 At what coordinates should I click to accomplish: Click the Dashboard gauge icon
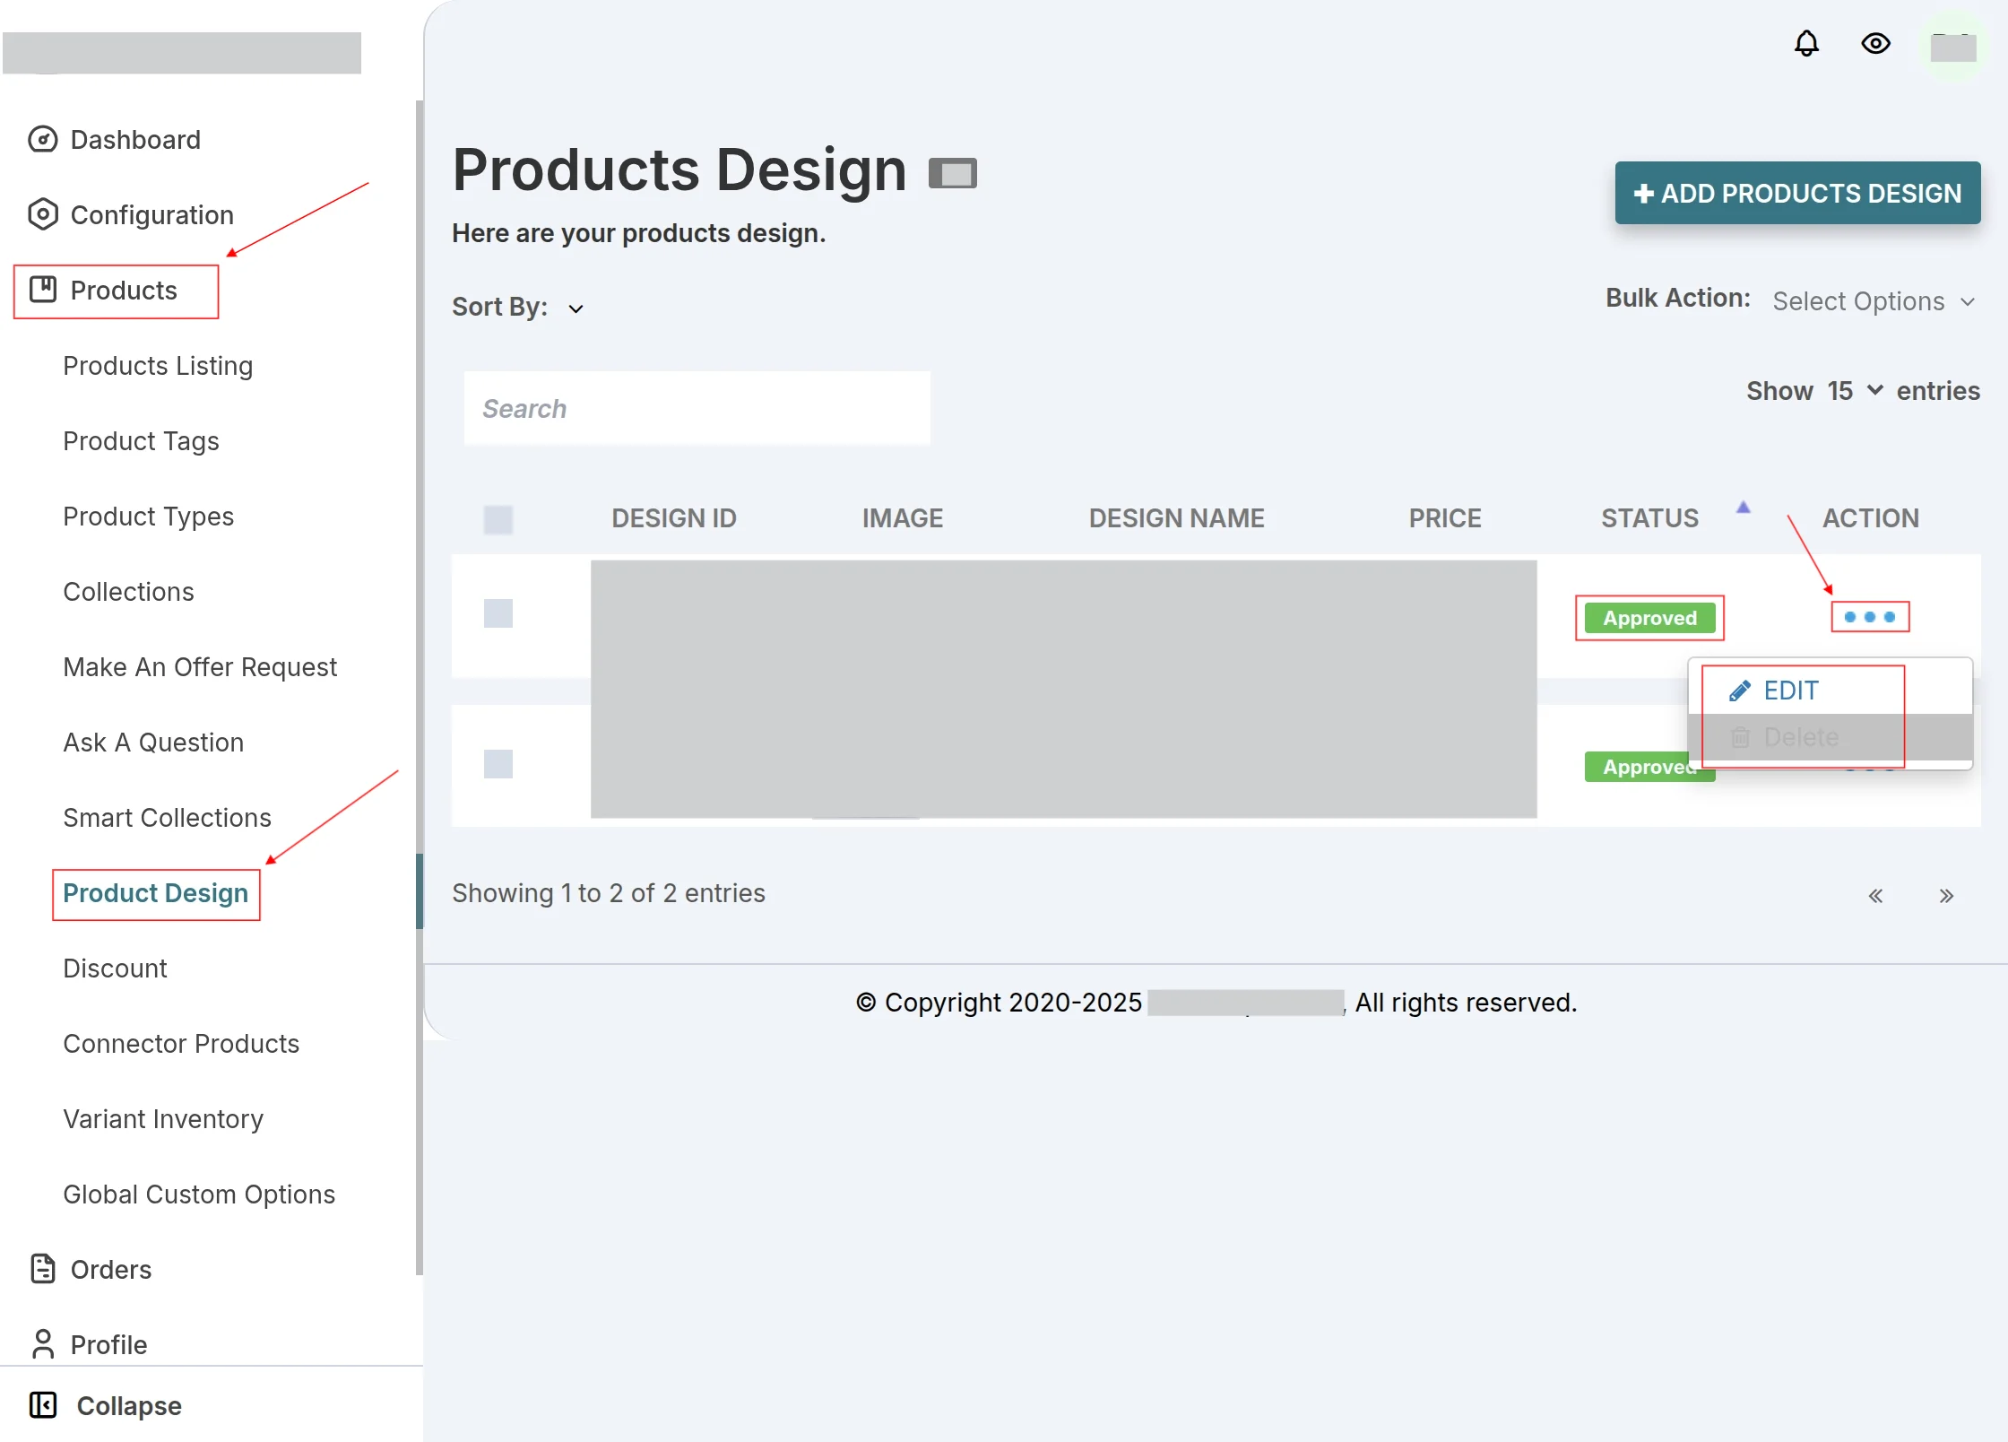coord(43,139)
